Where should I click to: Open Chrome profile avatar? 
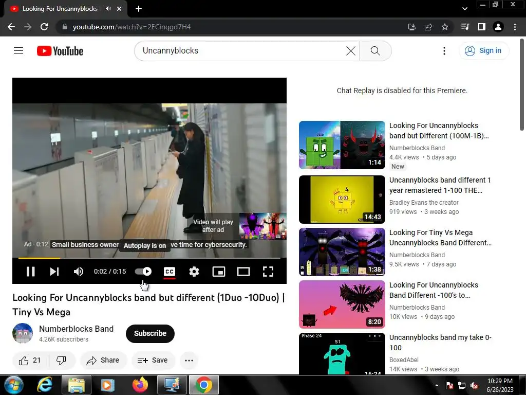(498, 27)
